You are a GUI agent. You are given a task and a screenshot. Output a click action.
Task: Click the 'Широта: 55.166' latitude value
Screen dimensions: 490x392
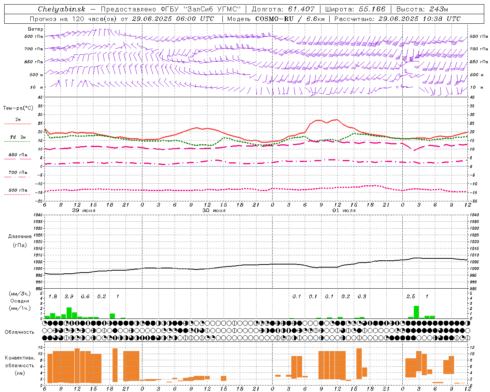tap(355, 9)
